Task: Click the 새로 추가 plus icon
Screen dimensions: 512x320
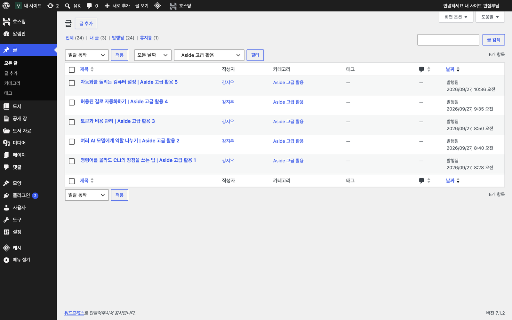Action: pyautogui.click(x=107, y=6)
